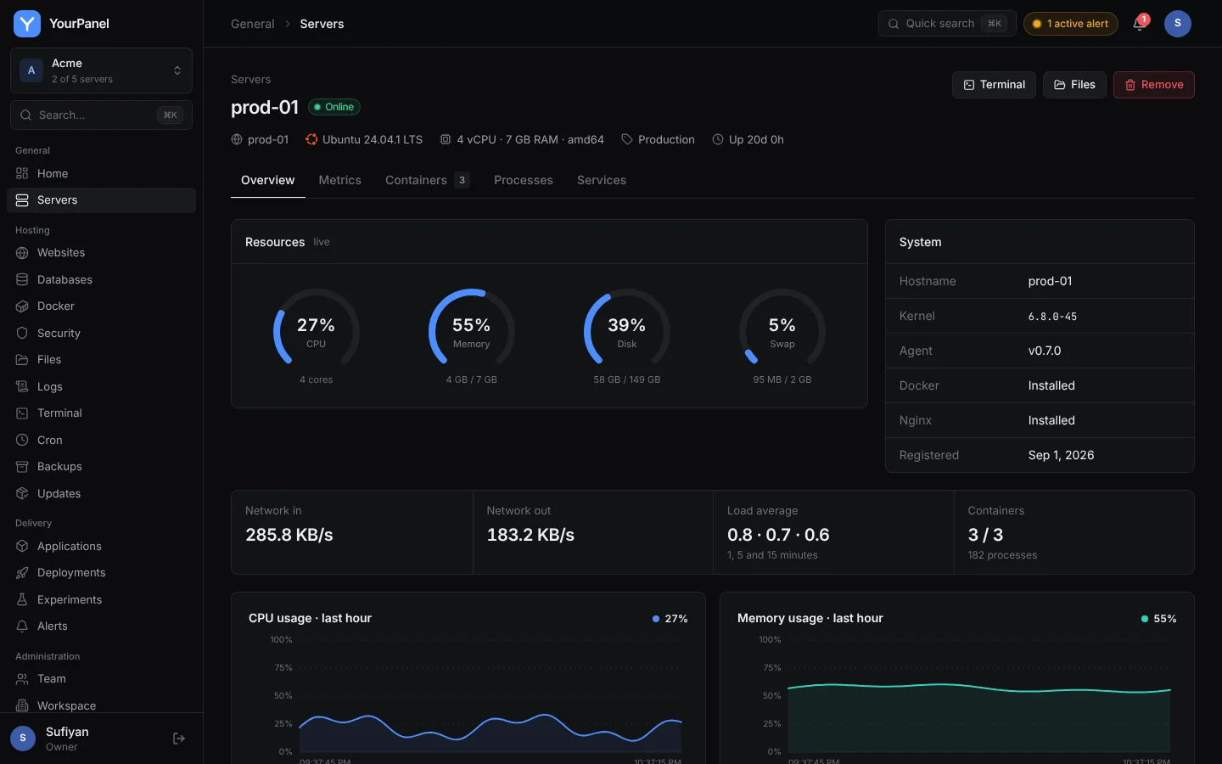Open Databases via its sidebar icon
Screen dimensions: 1222x764
click(22, 279)
